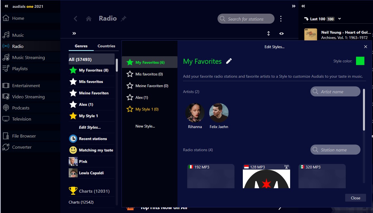Create a New Style...

(145, 126)
